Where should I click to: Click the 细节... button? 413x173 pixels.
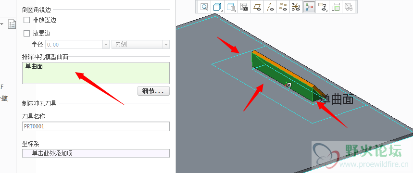click(x=153, y=91)
